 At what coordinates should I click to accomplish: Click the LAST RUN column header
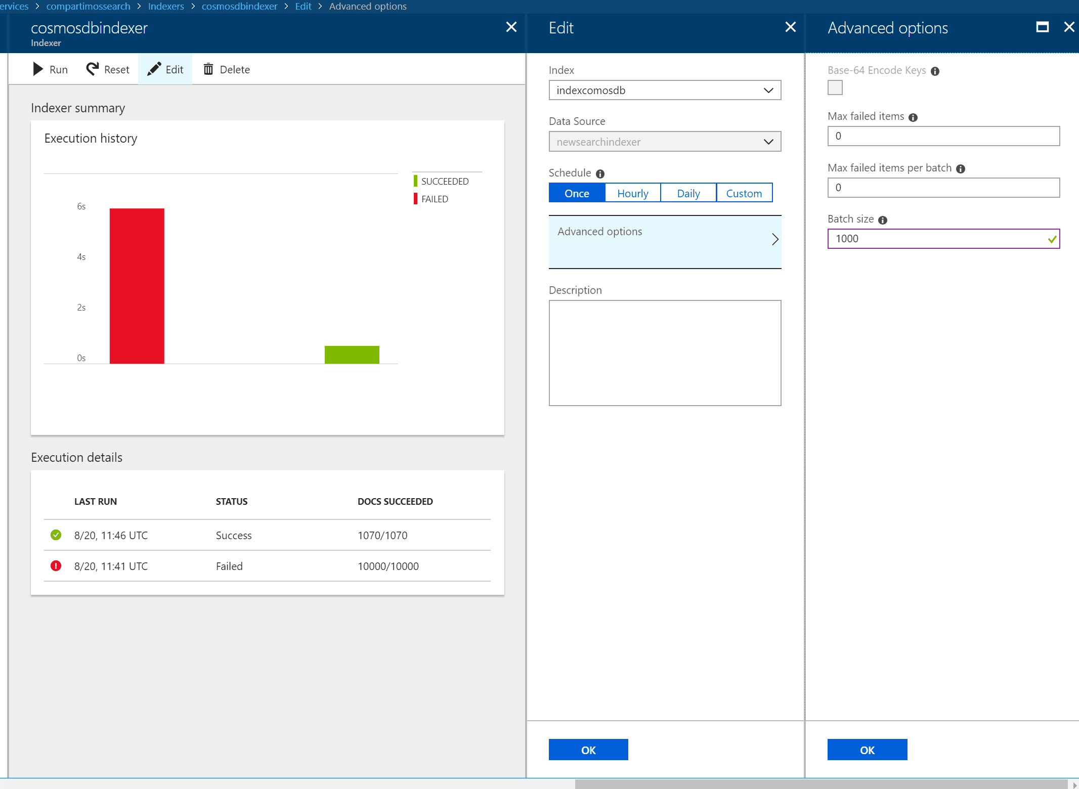coord(96,501)
